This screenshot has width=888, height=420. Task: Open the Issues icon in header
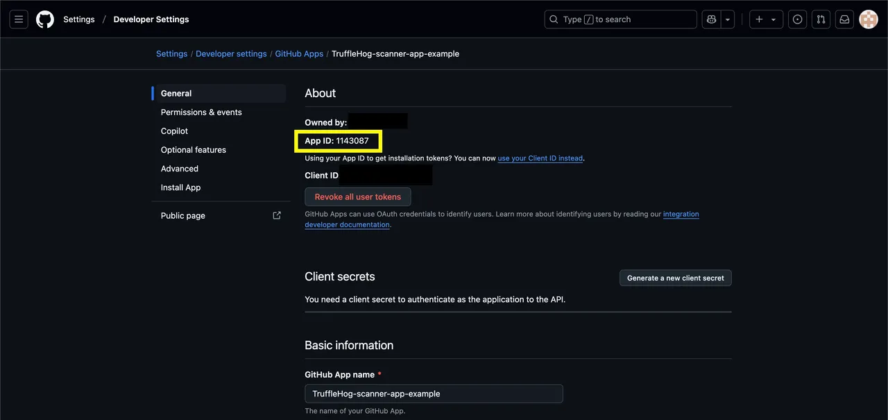point(797,19)
